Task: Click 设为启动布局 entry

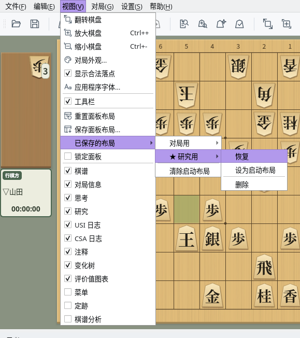Action: pos(254,170)
